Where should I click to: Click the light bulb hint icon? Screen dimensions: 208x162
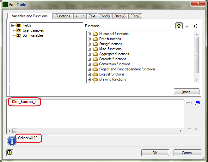179,26
